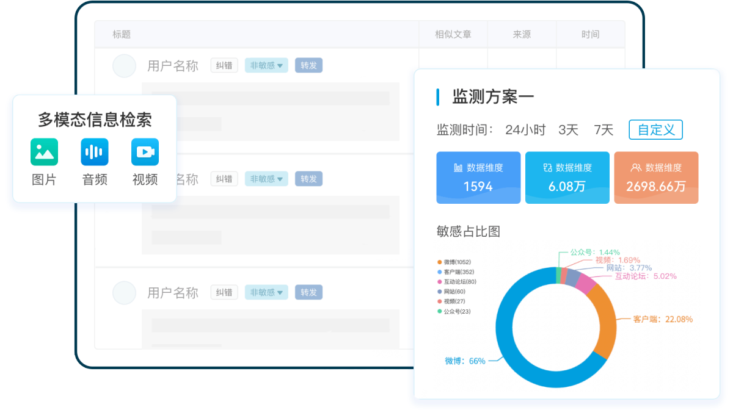Expand 非敏感 dropdown in second row
The width and height of the screenshot is (733, 410).
pos(266,179)
